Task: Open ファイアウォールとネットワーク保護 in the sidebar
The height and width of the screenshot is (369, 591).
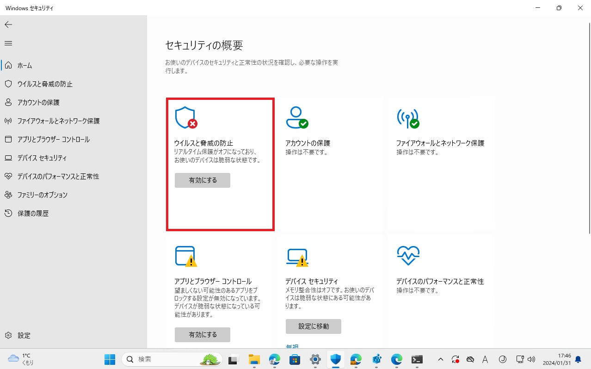Action: [74, 121]
